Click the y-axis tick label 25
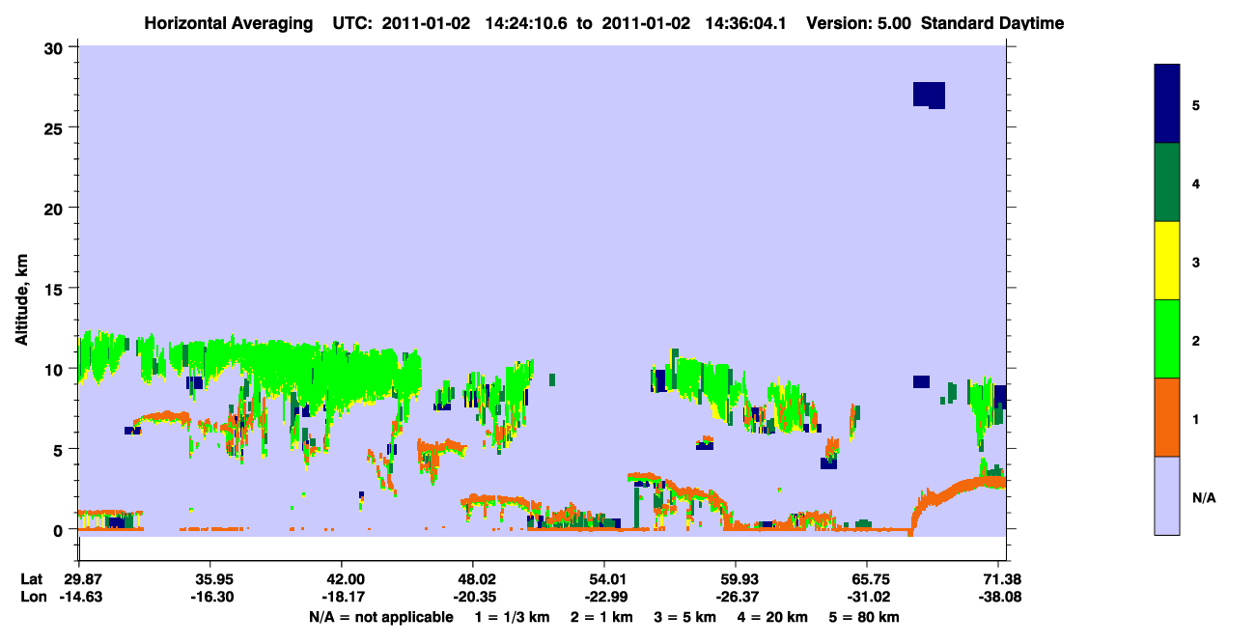Screen dimensions: 1255x644 click(x=54, y=127)
